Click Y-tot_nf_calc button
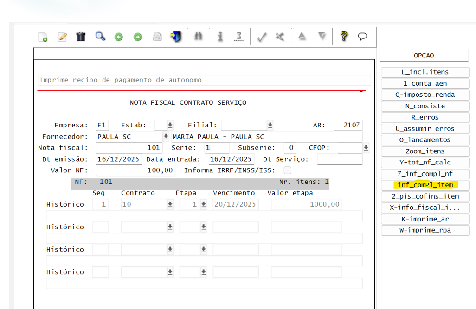476x309 pixels. click(x=425, y=163)
